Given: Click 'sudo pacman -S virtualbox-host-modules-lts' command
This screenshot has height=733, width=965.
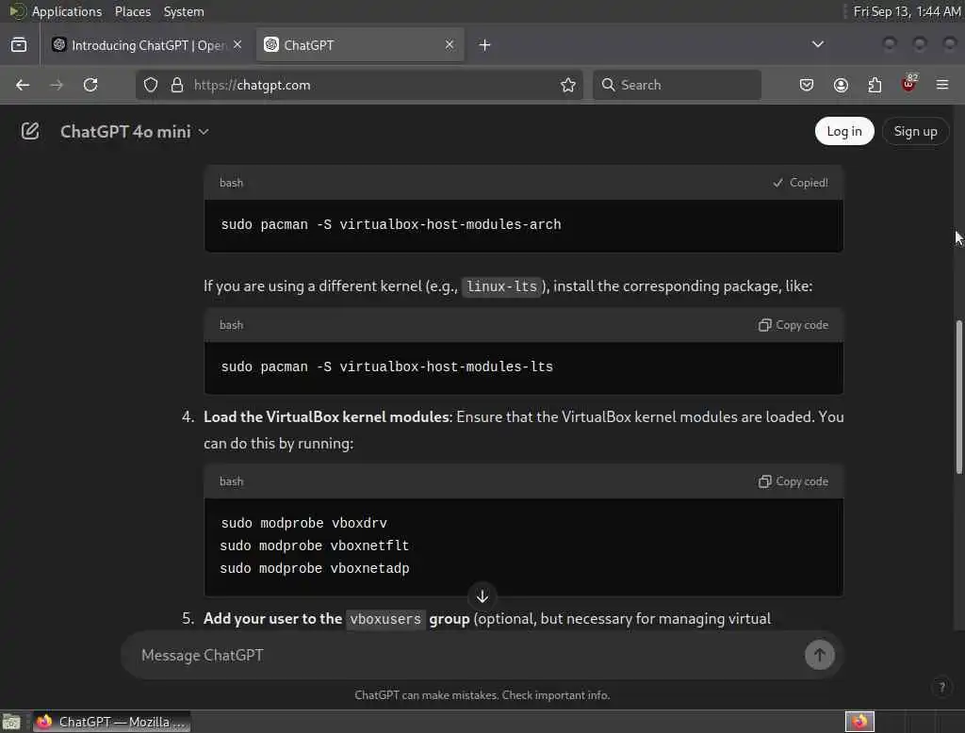Looking at the screenshot, I should tap(387, 366).
